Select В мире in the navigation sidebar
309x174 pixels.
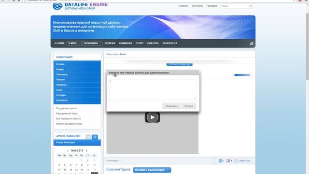coord(77,69)
